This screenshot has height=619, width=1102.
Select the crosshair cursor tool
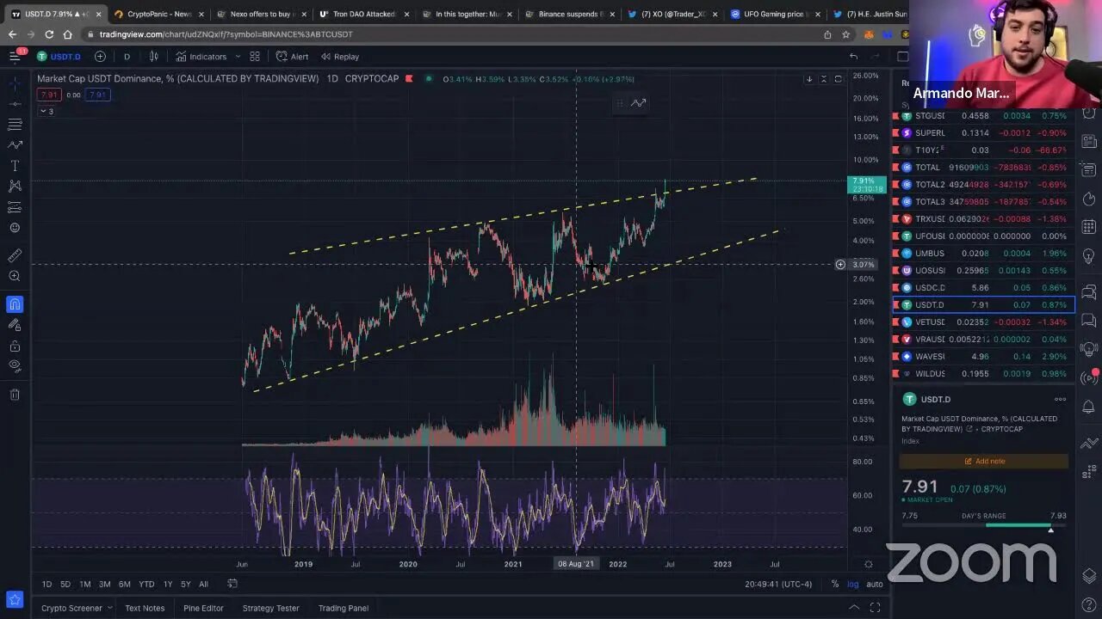tap(15, 83)
